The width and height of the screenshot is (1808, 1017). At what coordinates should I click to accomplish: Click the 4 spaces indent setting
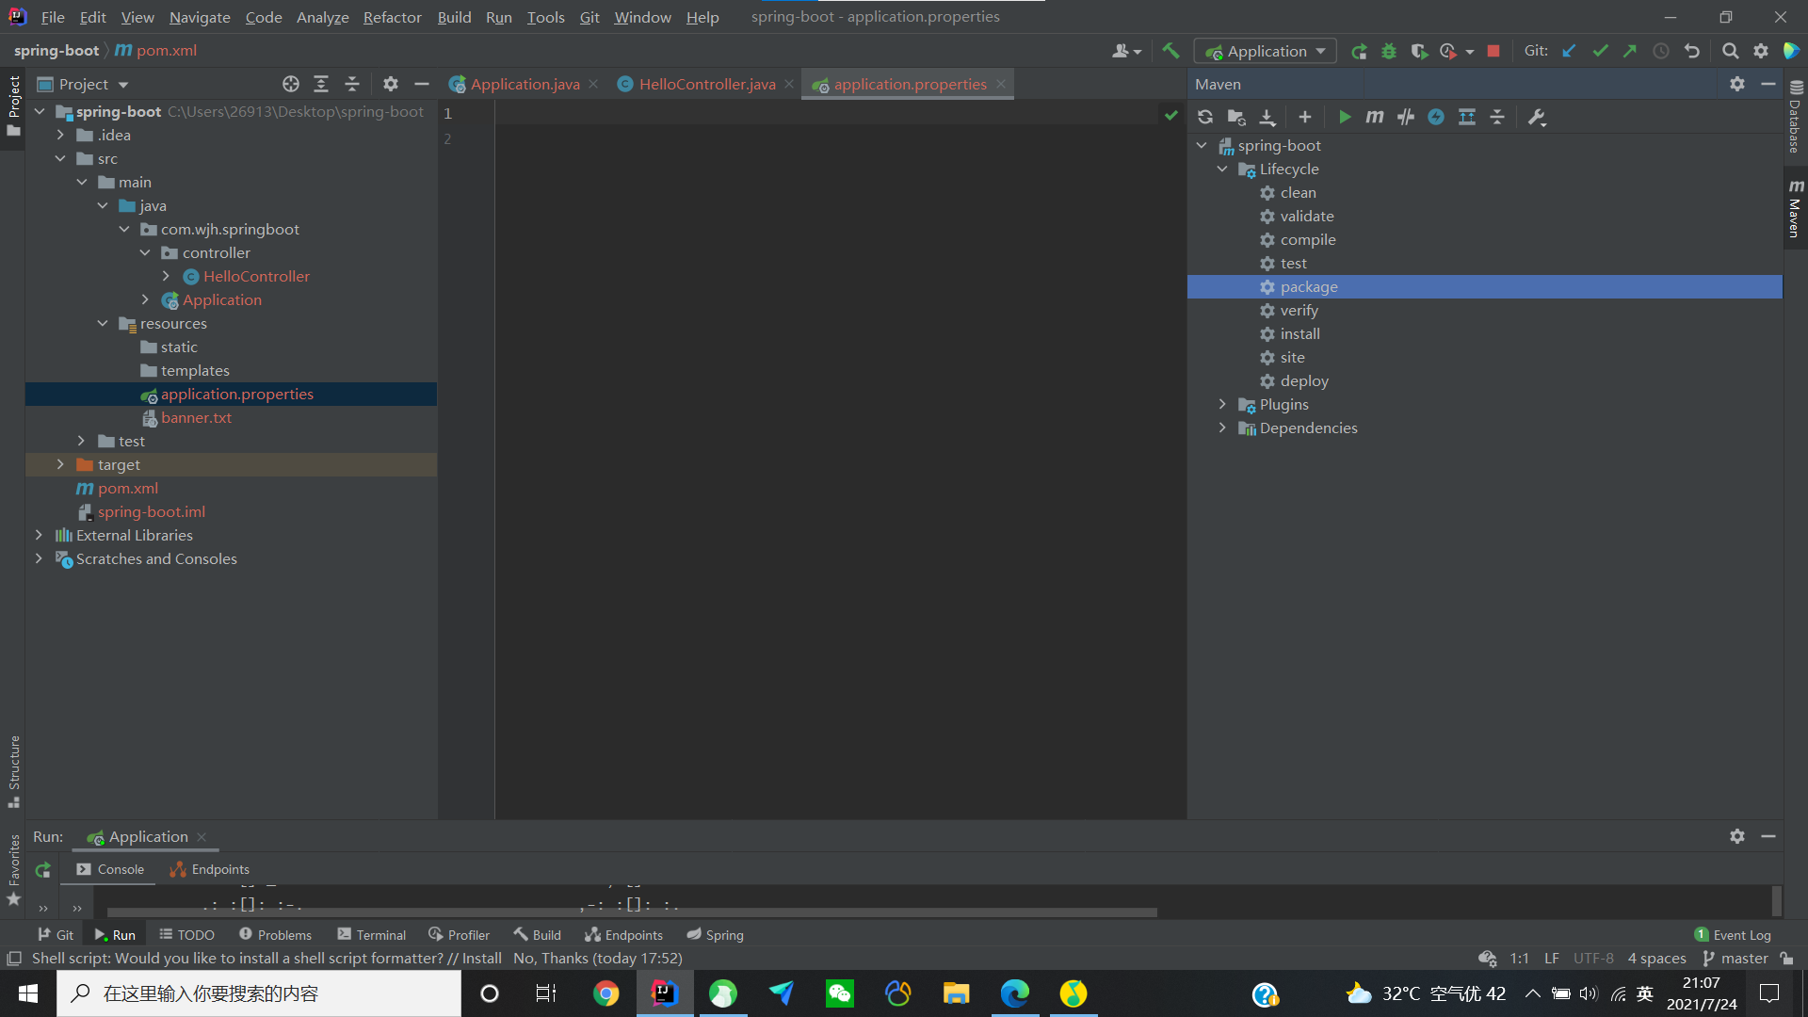1656,959
